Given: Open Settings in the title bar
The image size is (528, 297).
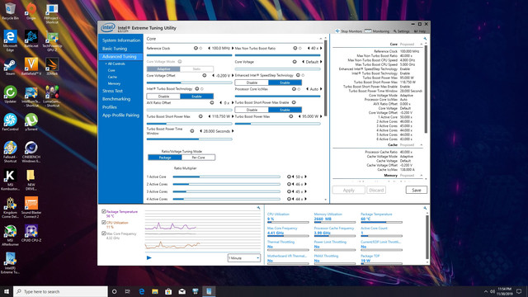Looking at the screenshot, I should pyautogui.click(x=402, y=31).
